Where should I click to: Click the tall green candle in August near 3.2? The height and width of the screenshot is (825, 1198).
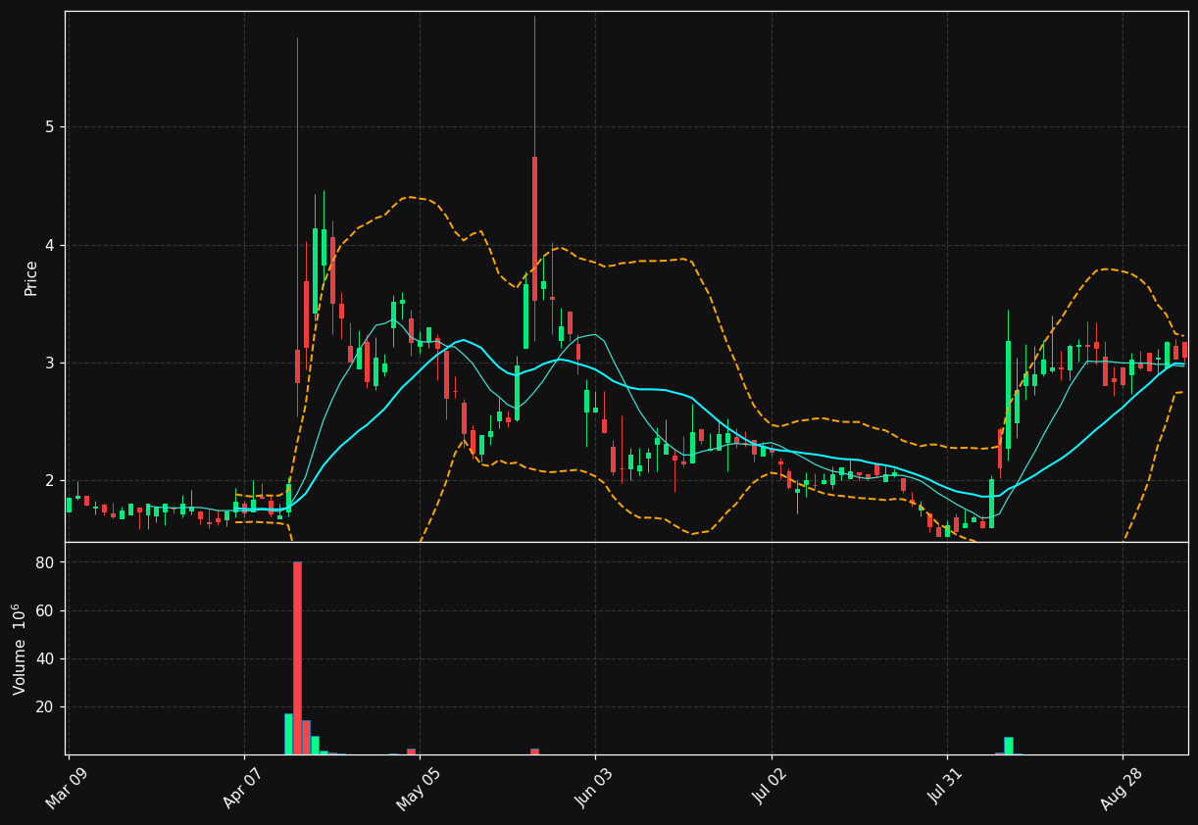tap(1008, 395)
